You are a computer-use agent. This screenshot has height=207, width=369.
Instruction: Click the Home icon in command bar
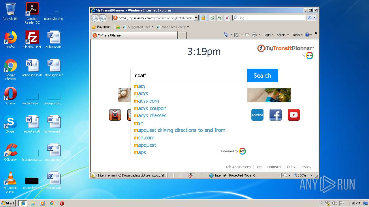(x=226, y=35)
